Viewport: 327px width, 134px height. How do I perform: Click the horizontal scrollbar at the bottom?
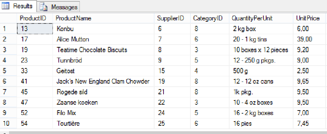coord(167,132)
